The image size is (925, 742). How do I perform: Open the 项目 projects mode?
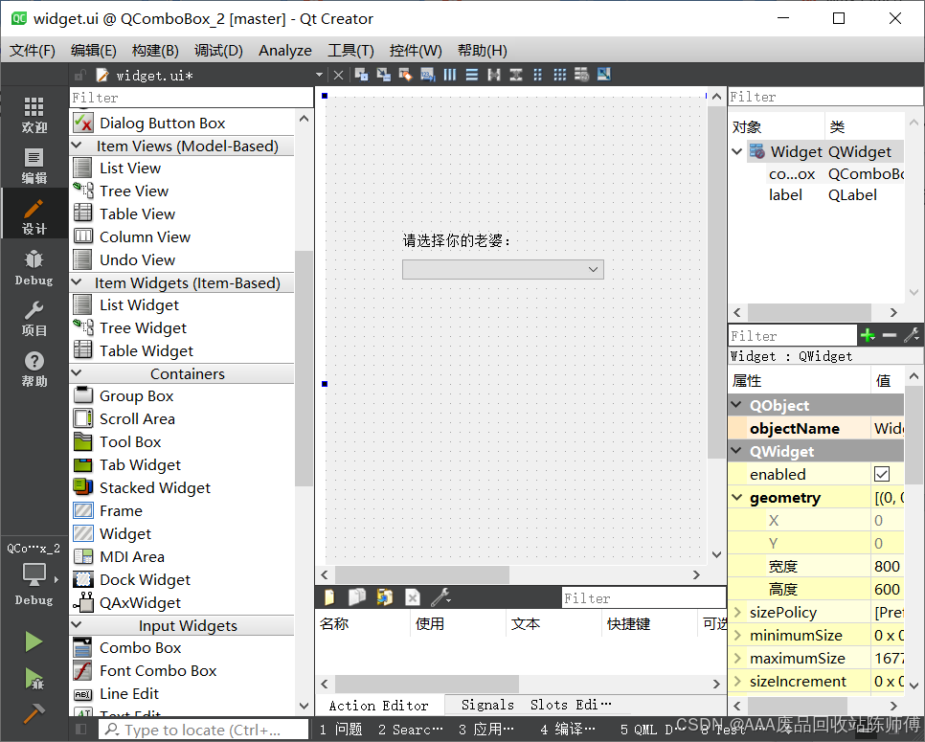tap(34, 319)
